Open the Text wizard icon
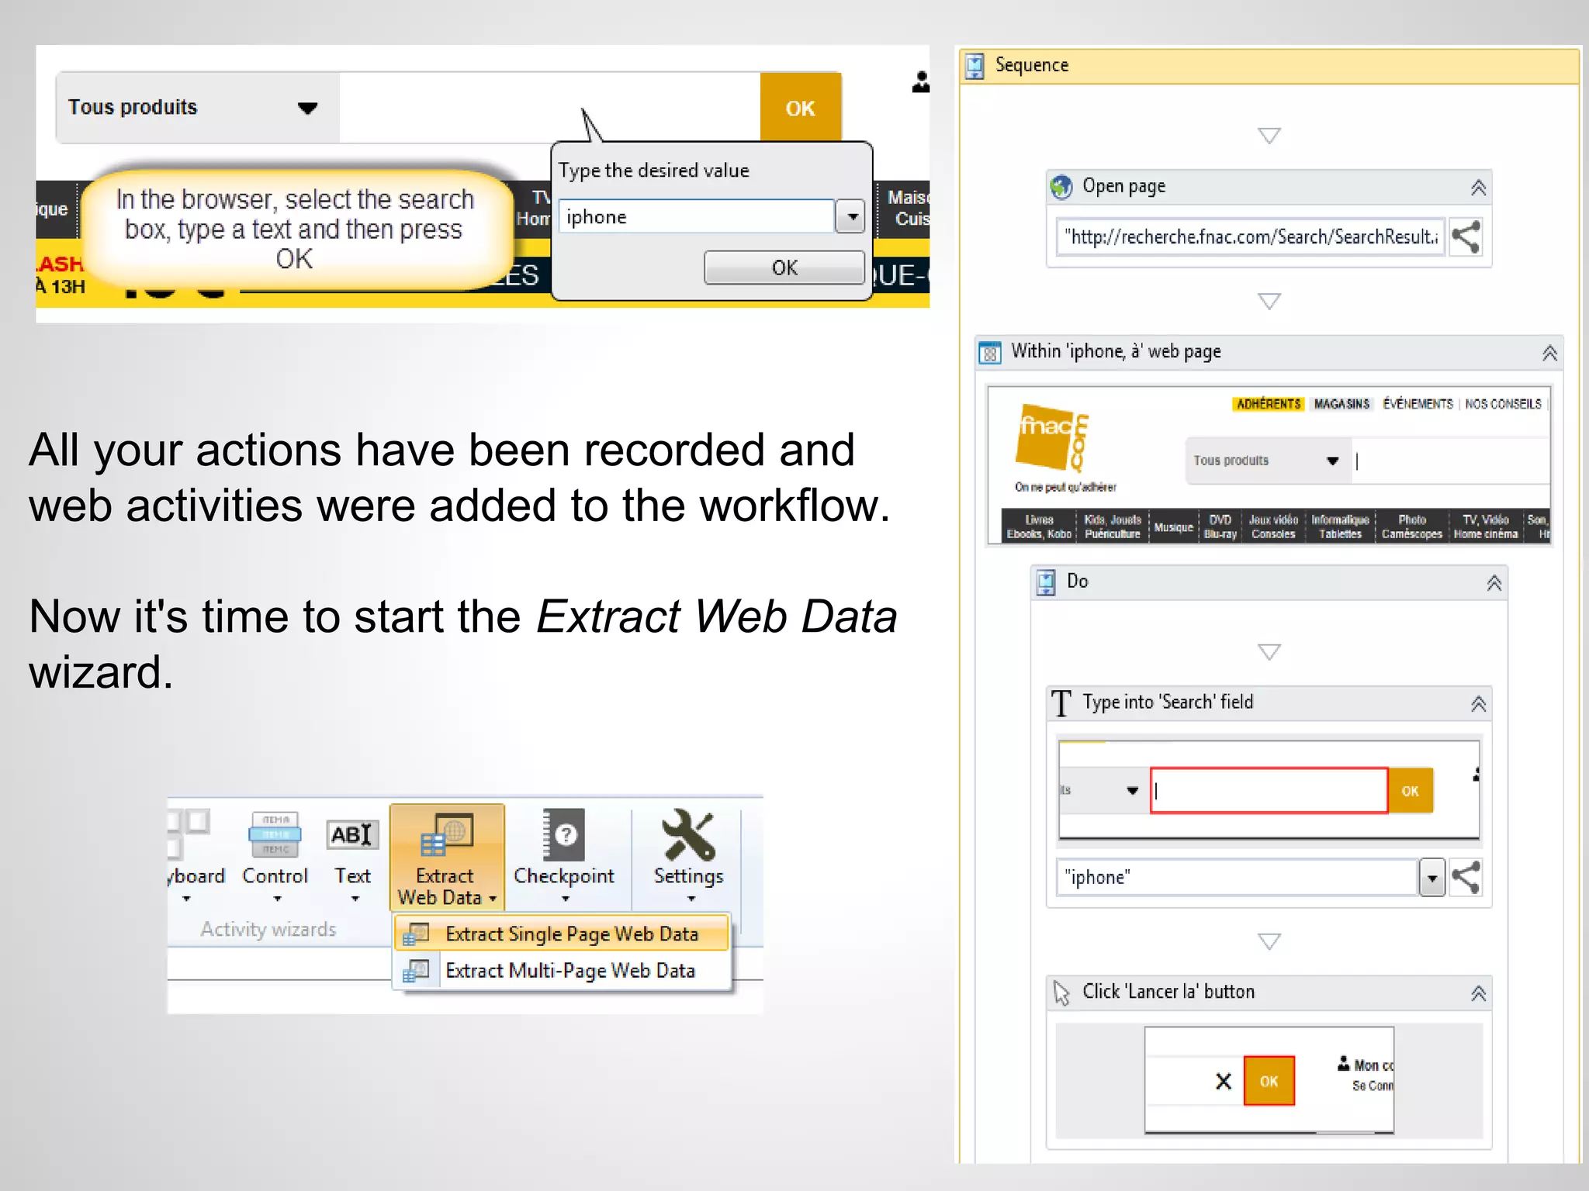 point(352,836)
